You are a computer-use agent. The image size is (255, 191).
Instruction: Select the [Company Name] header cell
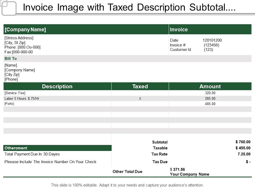pyautogui.click(x=86, y=29)
